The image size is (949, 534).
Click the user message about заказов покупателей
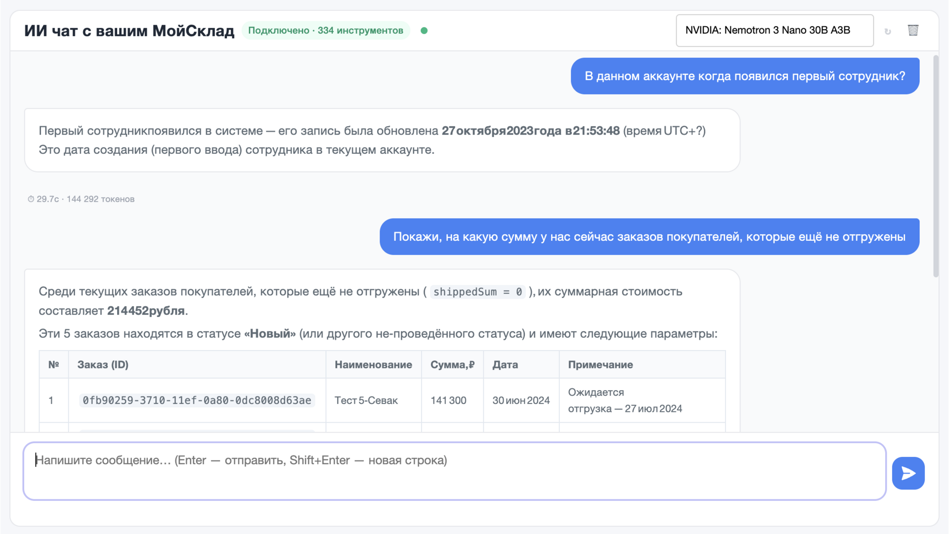pos(649,237)
